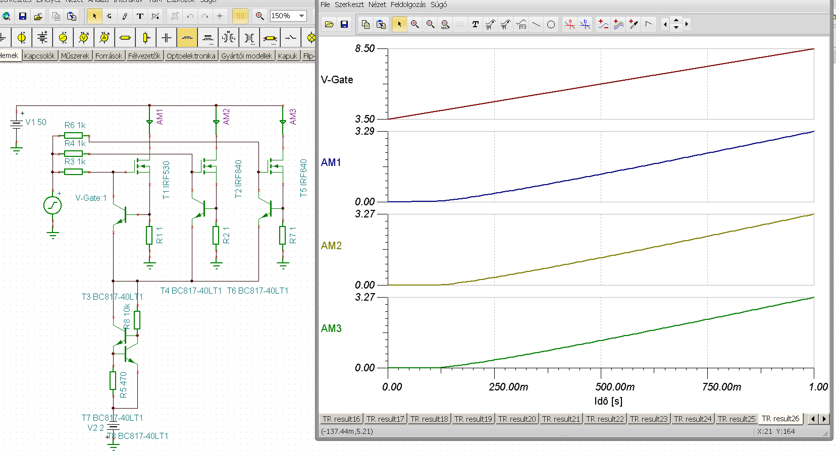Open the 150% zoom dropdown
This screenshot has width=836, height=451.
[x=302, y=16]
